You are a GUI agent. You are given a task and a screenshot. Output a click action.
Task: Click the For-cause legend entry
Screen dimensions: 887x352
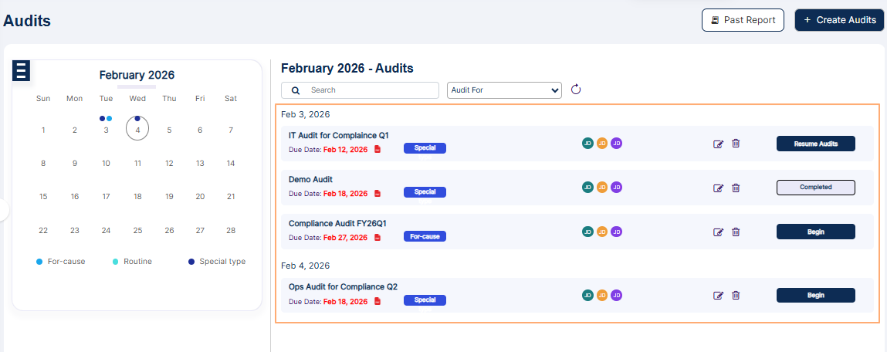pyautogui.click(x=60, y=262)
